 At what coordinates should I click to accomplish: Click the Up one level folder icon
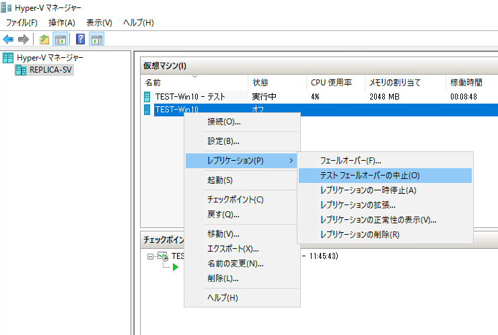click(44, 40)
